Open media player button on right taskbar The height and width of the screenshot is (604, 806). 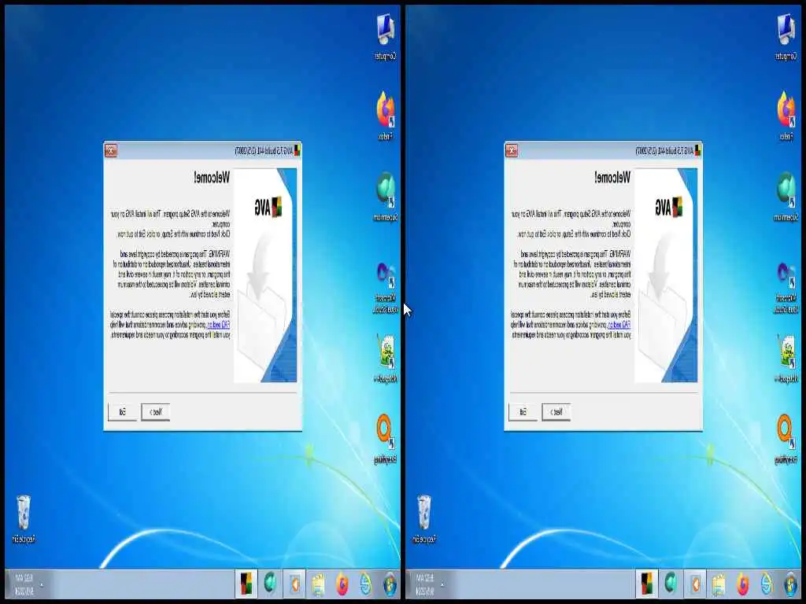click(x=695, y=584)
